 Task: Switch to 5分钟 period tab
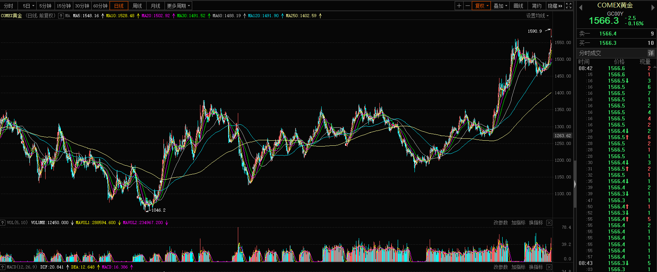(x=45, y=6)
